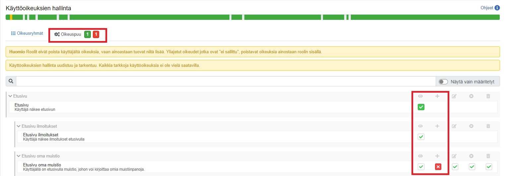Open the Ohjeet help link
Viewport: 505px width, 176px height.
click(x=487, y=8)
